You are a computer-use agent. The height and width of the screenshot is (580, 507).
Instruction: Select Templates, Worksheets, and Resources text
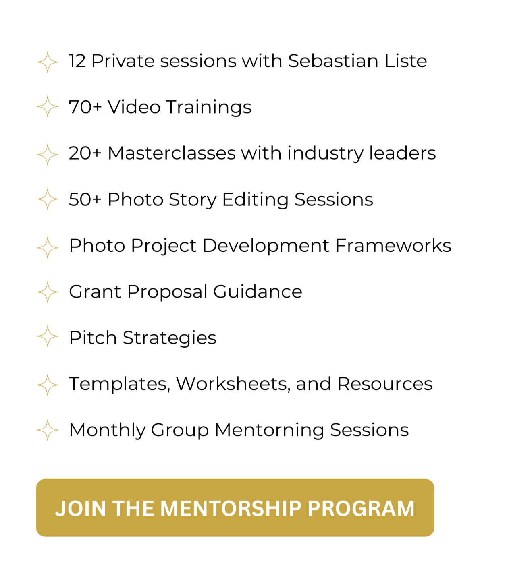point(251,384)
